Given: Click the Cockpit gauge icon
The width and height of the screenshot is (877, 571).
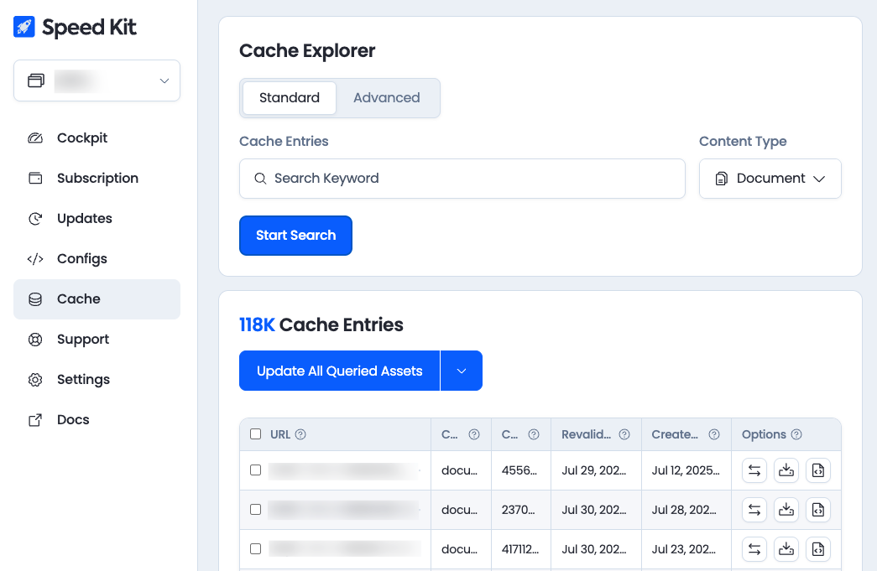Looking at the screenshot, I should [35, 138].
